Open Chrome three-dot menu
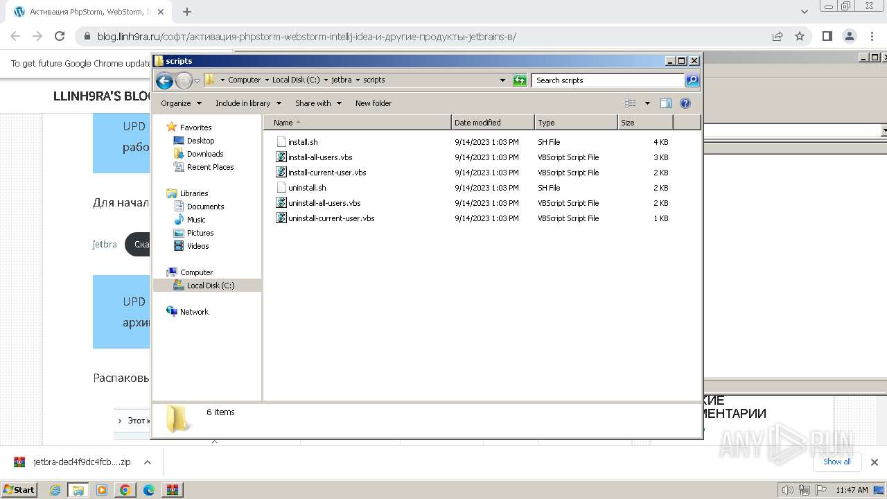Image resolution: width=887 pixels, height=499 pixels. pyautogui.click(x=872, y=37)
